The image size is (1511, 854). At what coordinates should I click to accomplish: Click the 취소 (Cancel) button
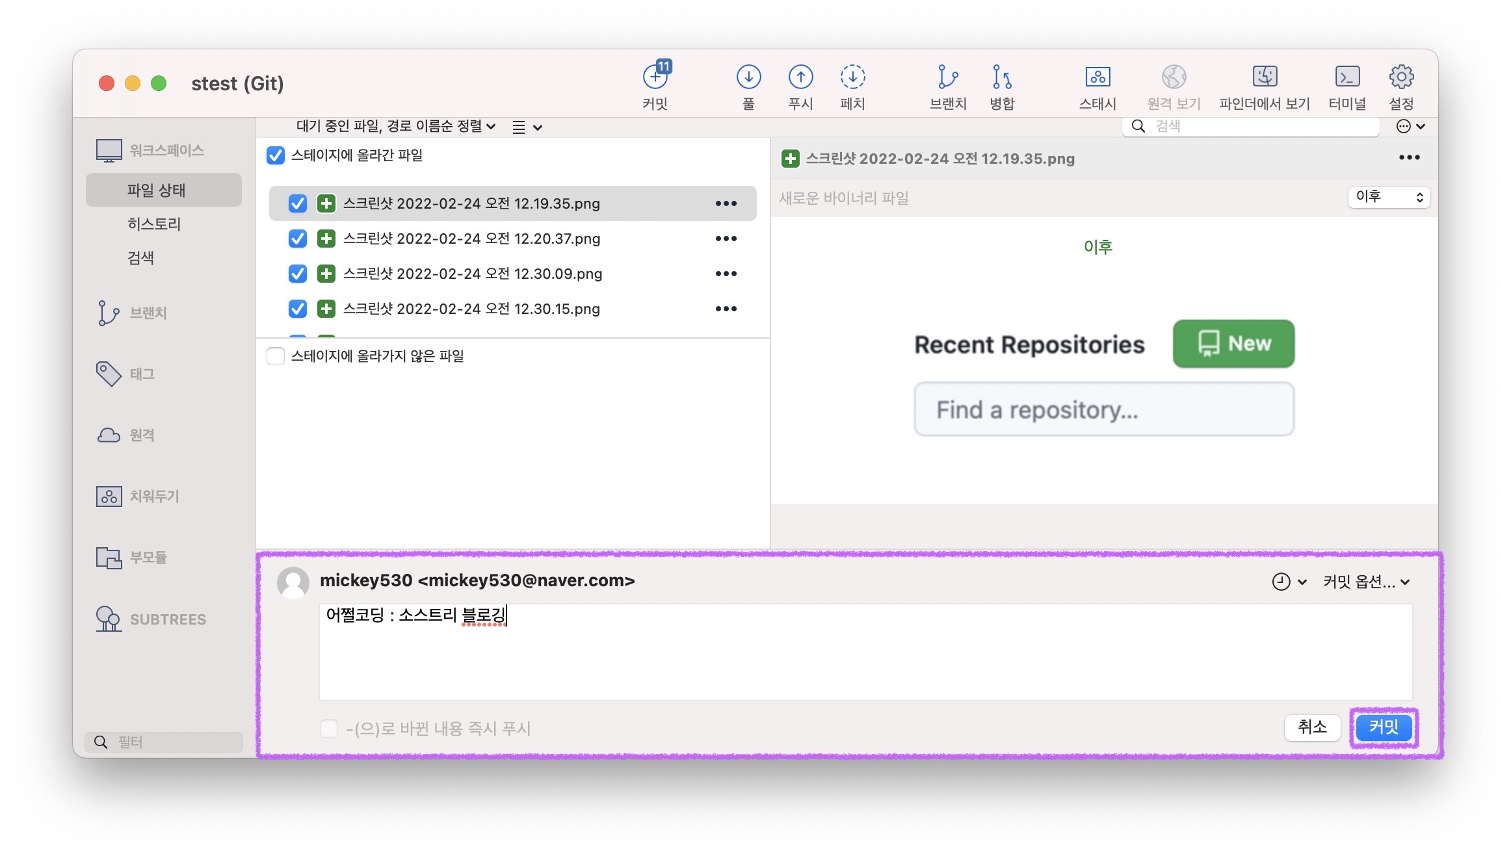tap(1312, 727)
